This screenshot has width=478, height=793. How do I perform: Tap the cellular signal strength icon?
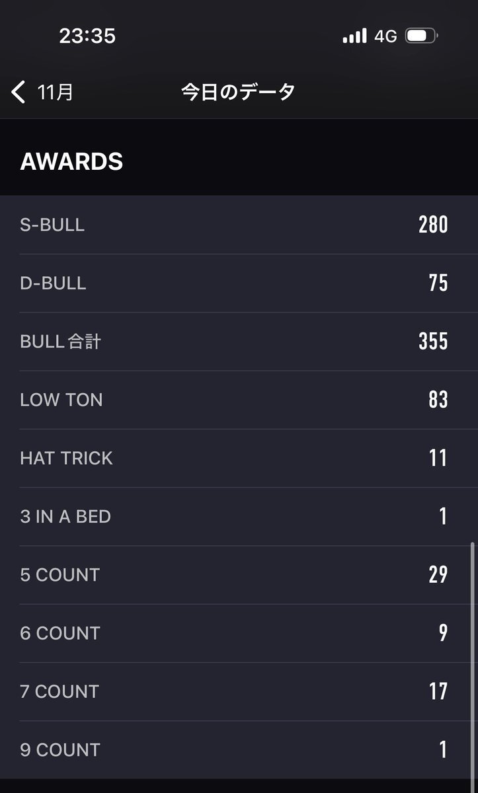tap(354, 36)
